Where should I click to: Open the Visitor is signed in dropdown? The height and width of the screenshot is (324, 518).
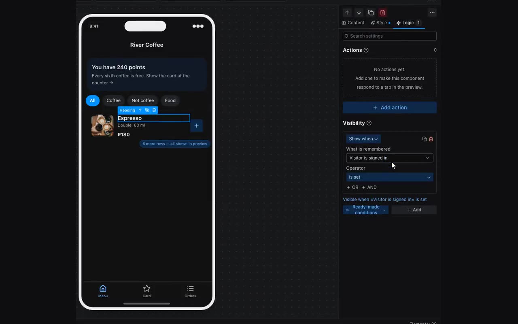coord(390,158)
